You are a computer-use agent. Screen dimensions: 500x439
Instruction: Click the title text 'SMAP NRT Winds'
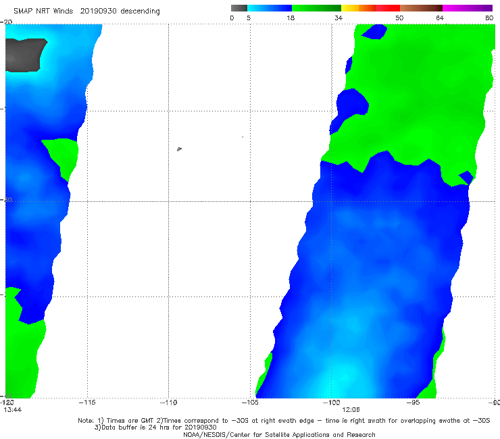43,11
